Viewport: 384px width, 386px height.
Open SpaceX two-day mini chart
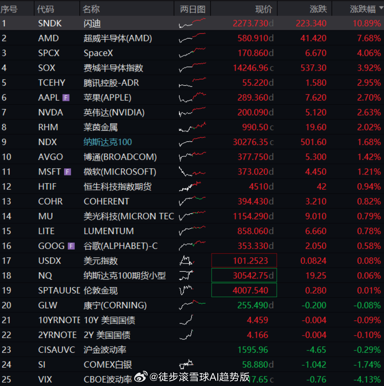pos(192,53)
